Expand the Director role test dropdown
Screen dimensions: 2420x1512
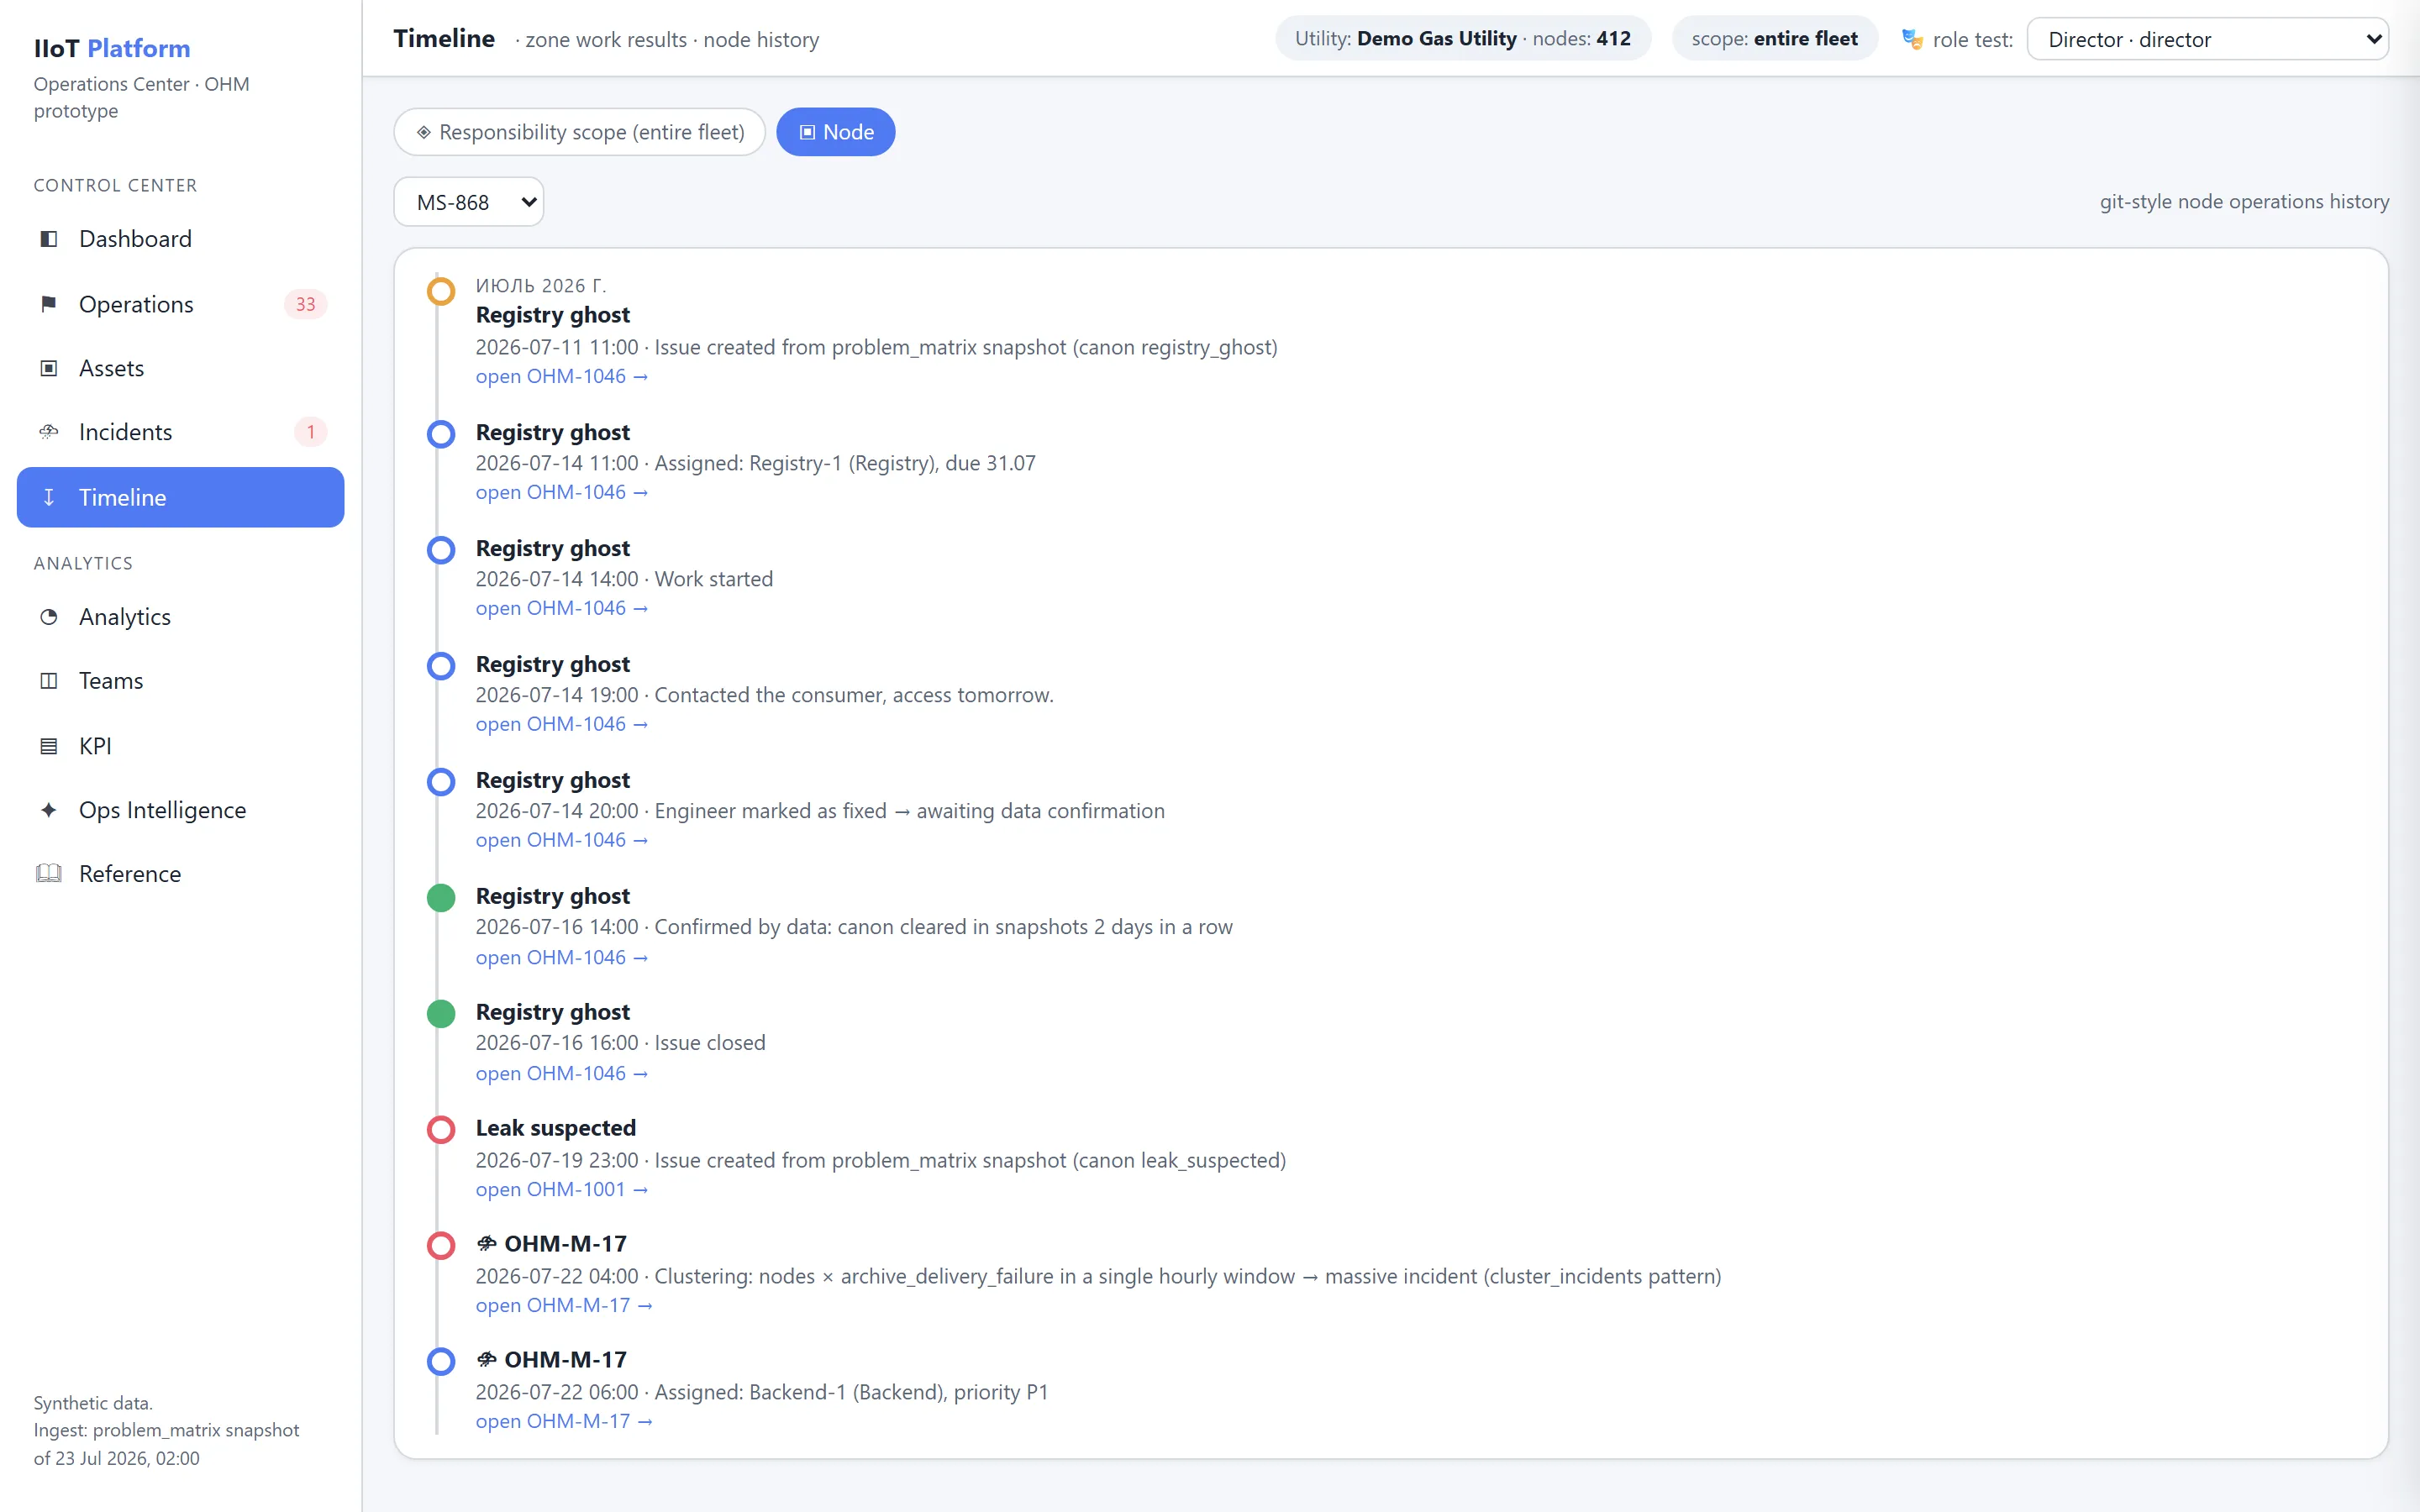coord(2207,39)
